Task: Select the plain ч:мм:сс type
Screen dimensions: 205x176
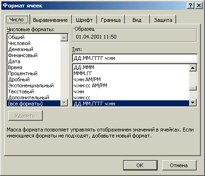Action: [131, 98]
